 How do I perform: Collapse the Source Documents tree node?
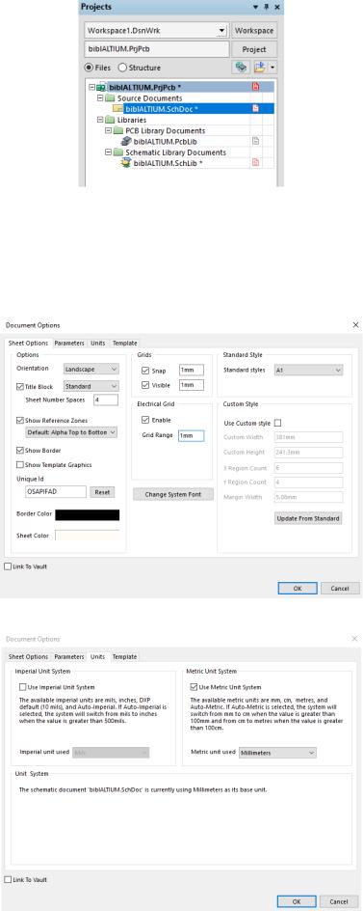[x=100, y=98]
